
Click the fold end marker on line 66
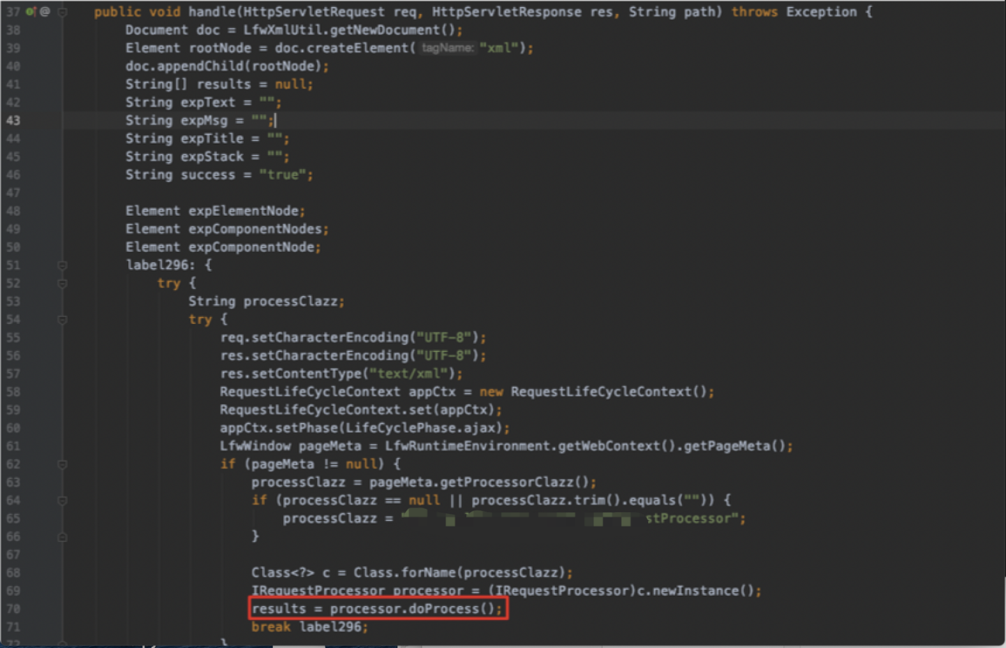pos(63,537)
